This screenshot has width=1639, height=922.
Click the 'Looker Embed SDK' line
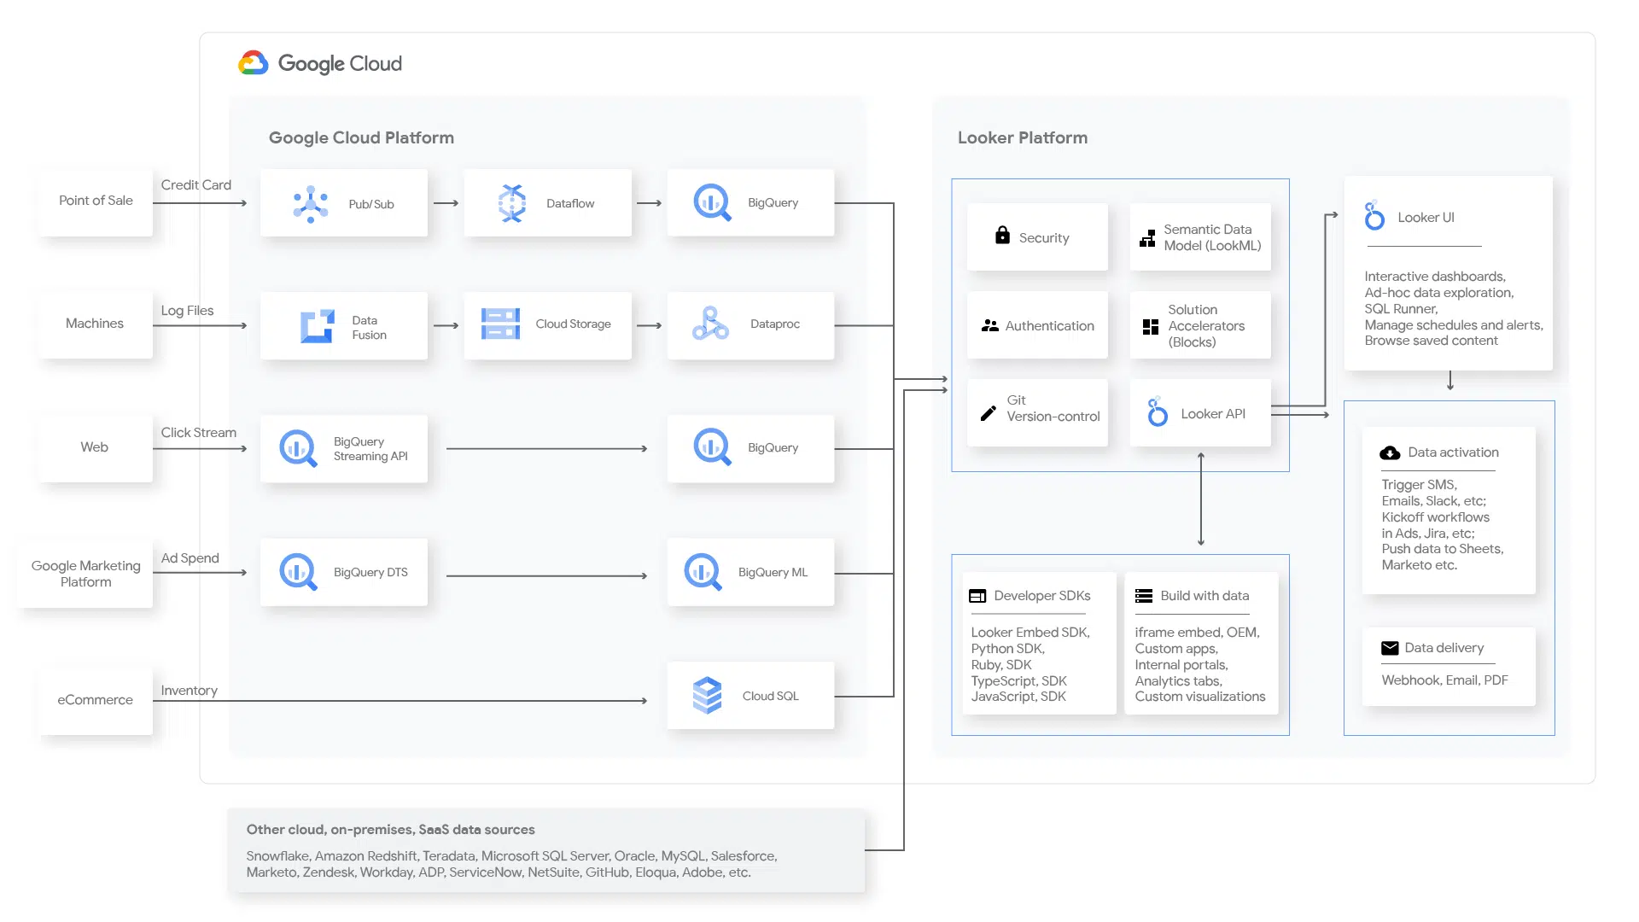coord(1030,633)
